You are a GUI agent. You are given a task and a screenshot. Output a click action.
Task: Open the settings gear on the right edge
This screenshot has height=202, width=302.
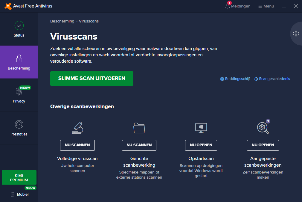click(296, 34)
